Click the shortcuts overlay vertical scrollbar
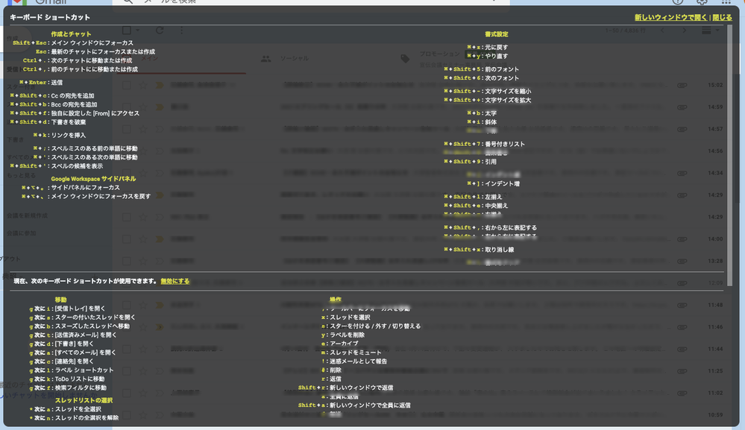Image resolution: width=745 pixels, height=430 pixels. [x=730, y=156]
